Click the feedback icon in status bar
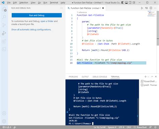 click(x=150, y=127)
